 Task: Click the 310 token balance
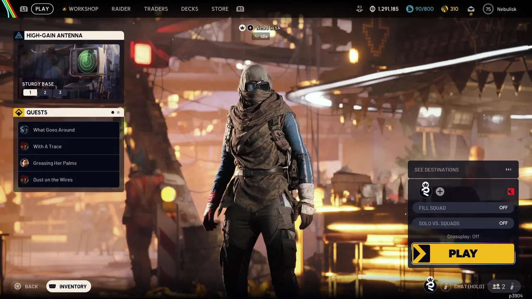[x=454, y=9]
